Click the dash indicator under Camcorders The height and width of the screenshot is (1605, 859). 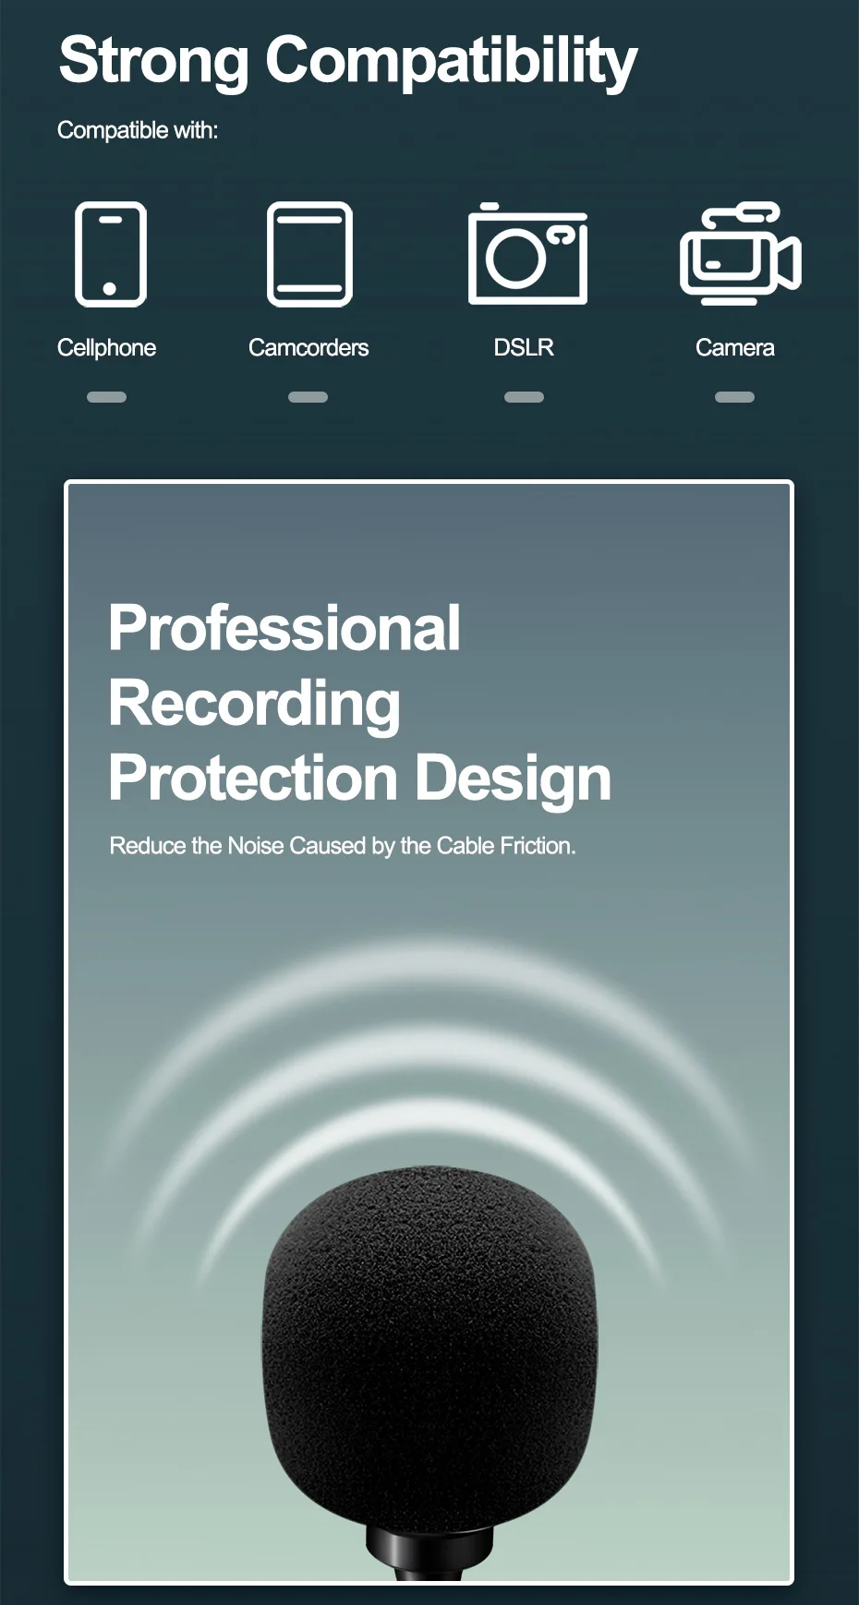point(309,397)
